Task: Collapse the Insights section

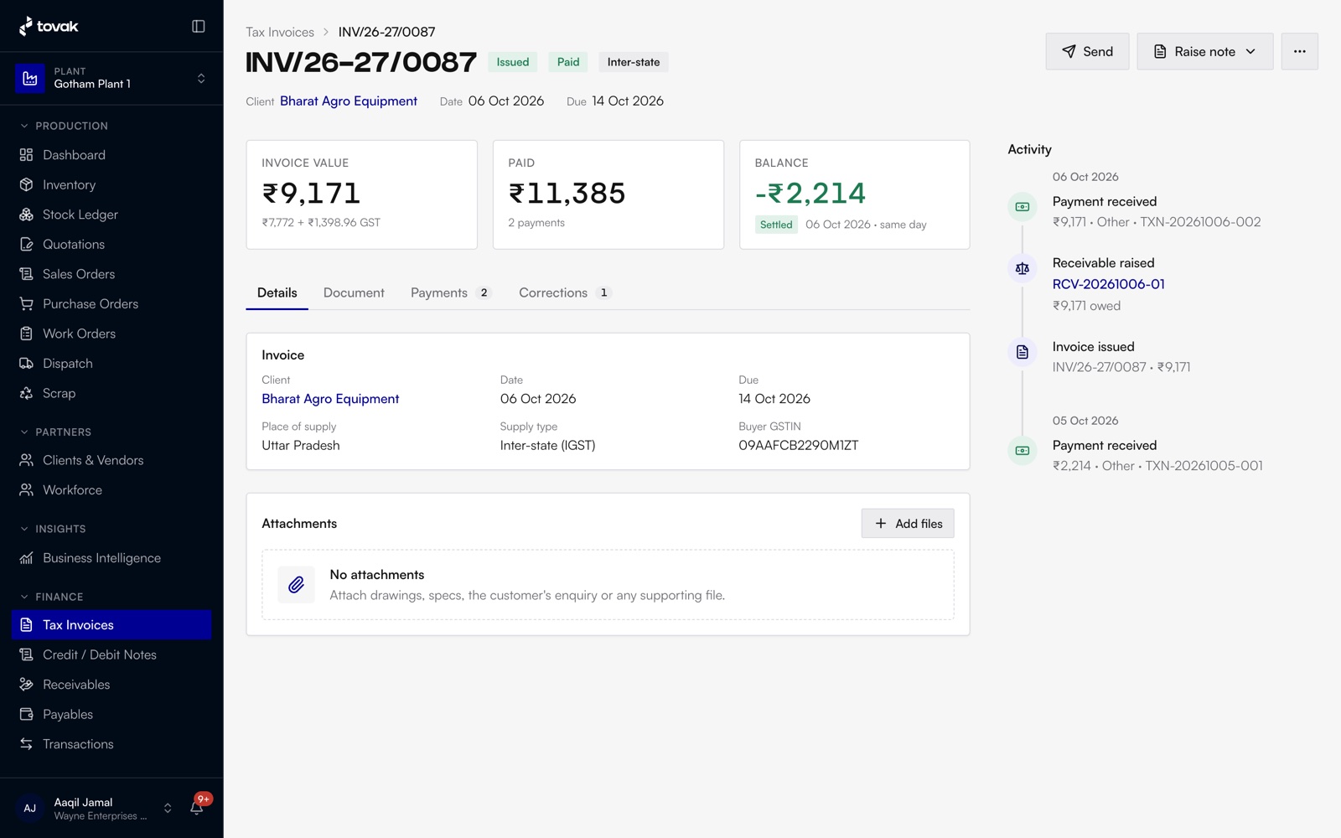Action: click(52, 529)
